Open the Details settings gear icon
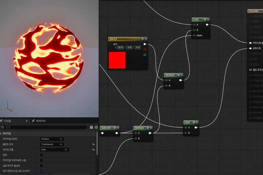The image size is (263, 175). coord(96,127)
